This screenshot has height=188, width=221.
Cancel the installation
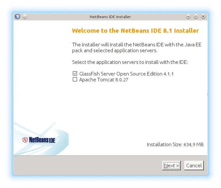click(x=194, y=166)
